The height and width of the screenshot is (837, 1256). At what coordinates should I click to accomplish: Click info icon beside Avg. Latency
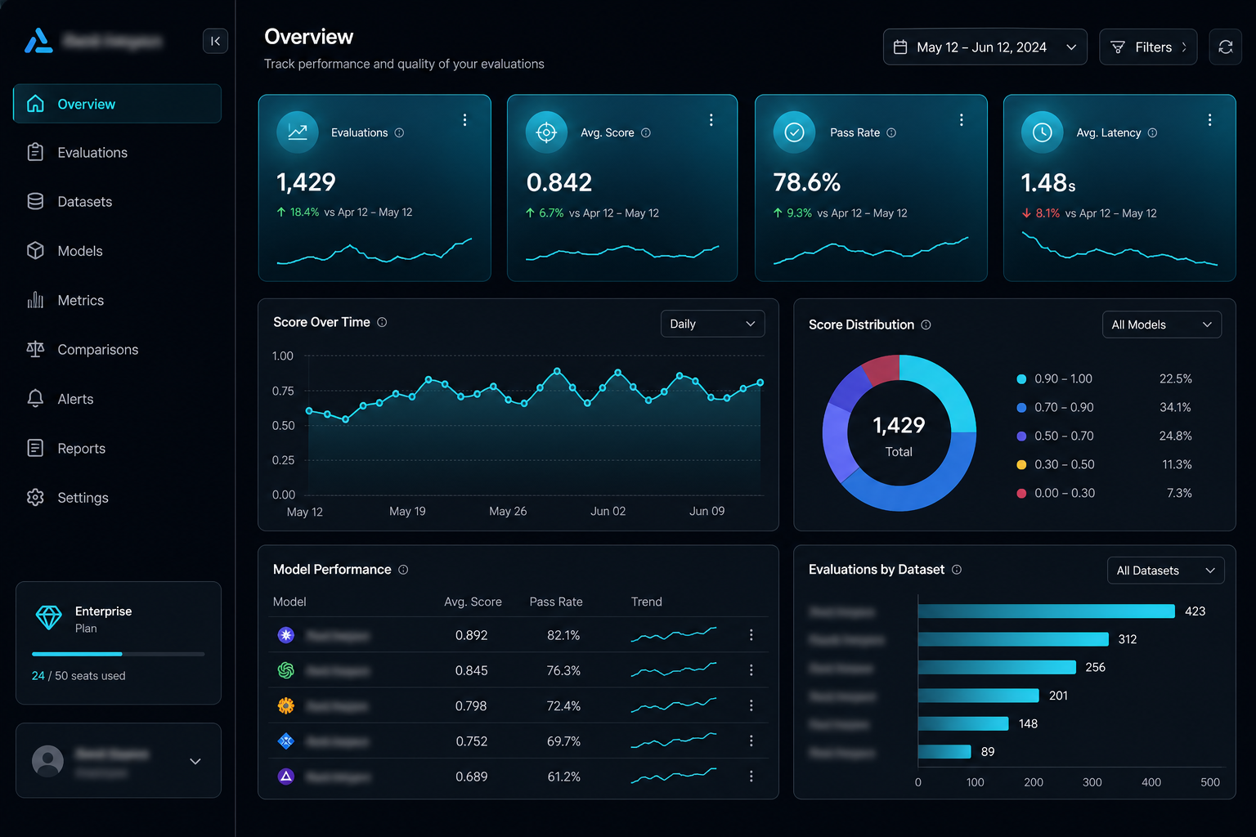(1152, 132)
